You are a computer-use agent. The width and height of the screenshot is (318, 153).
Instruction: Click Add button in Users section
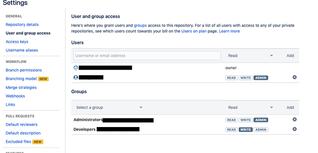290,55
